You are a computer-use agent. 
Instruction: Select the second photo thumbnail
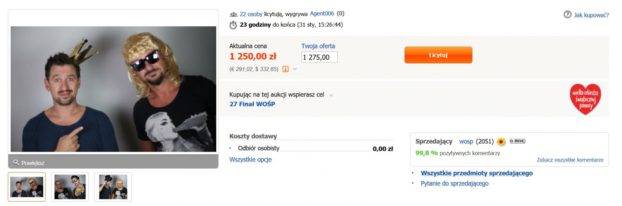pos(70,187)
